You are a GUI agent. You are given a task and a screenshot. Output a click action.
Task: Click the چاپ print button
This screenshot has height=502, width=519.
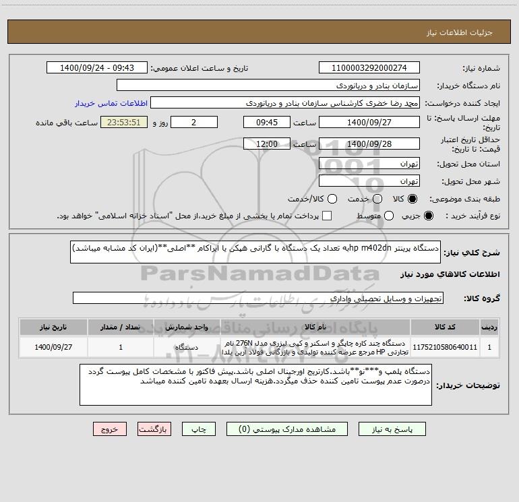(199, 429)
